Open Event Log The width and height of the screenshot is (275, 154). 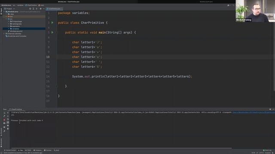[267, 150]
